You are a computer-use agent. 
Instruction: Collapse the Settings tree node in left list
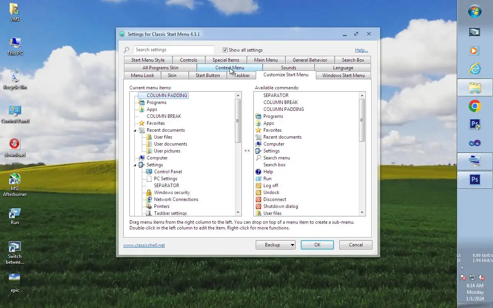click(135, 165)
